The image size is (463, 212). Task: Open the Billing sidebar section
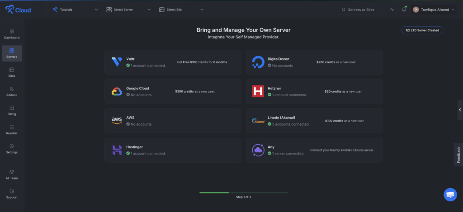(x=12, y=111)
